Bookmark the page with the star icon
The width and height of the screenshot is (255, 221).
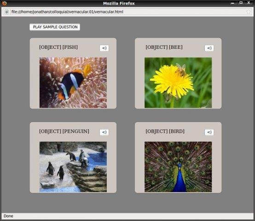pos(249,12)
